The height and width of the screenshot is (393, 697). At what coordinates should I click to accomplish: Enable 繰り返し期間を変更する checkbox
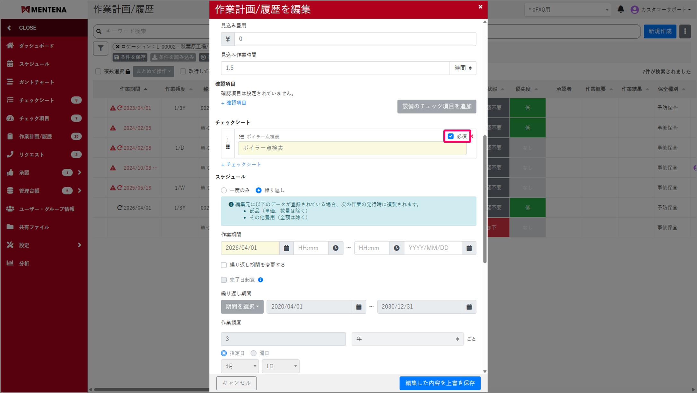tap(224, 265)
